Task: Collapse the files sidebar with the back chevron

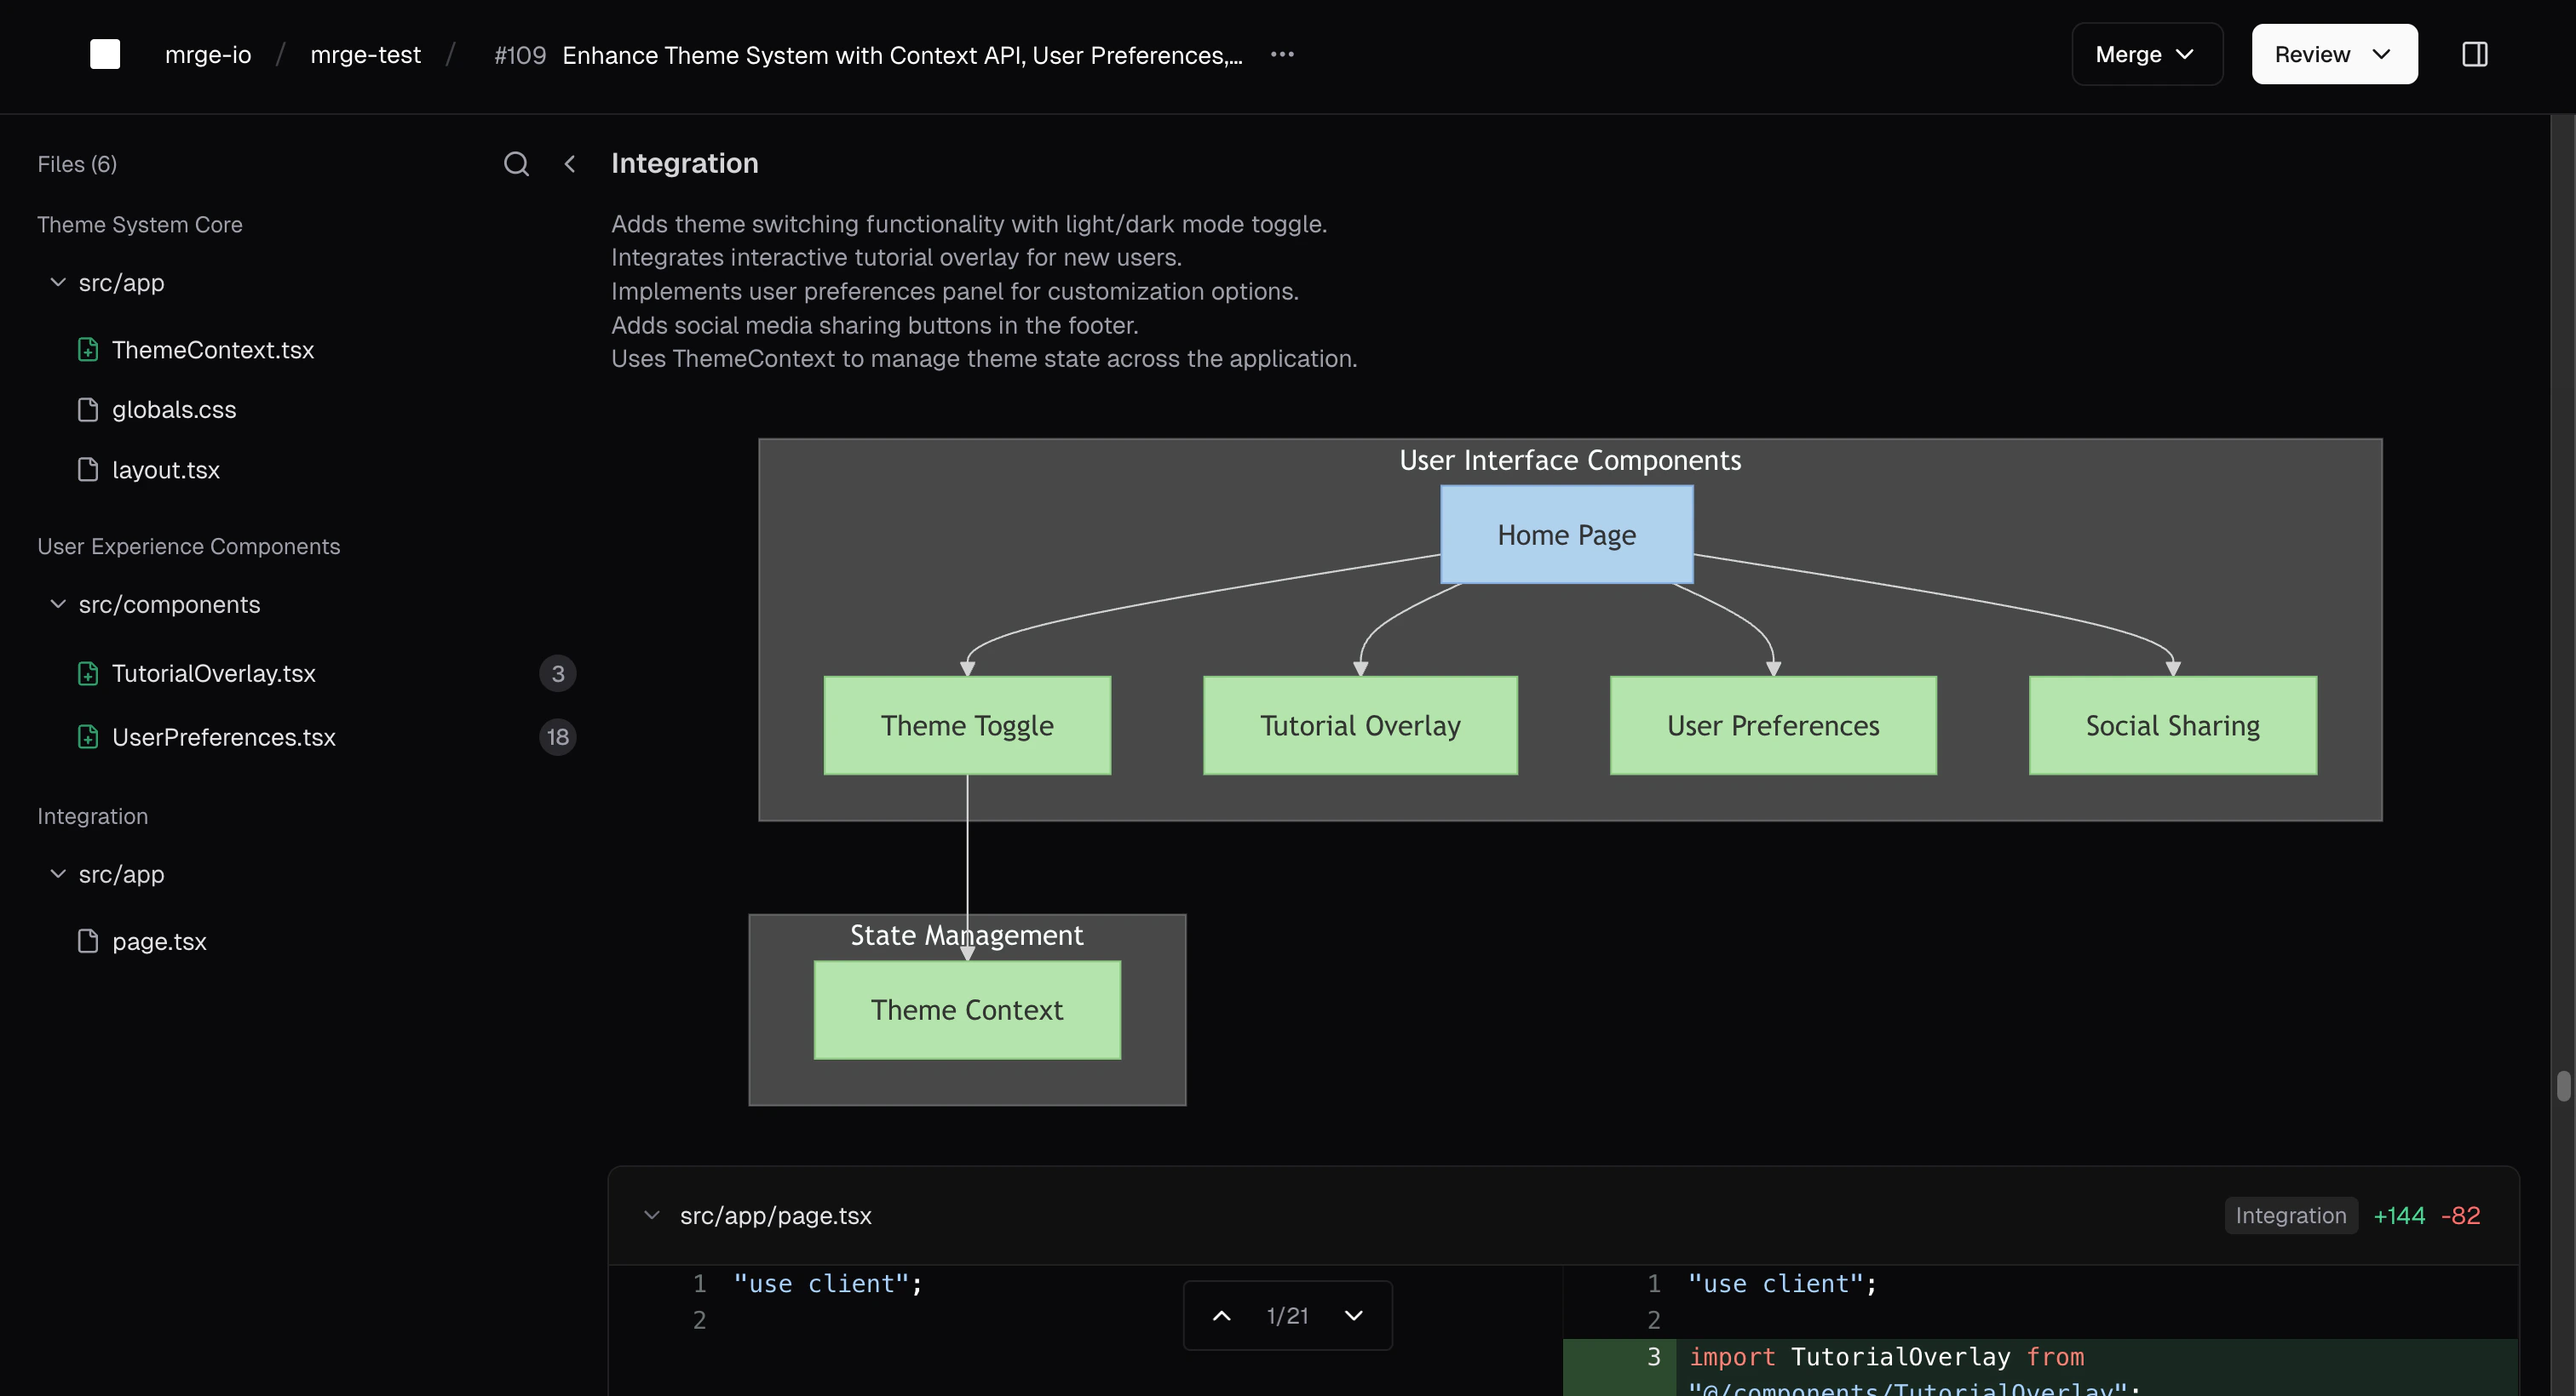Action: [x=569, y=163]
